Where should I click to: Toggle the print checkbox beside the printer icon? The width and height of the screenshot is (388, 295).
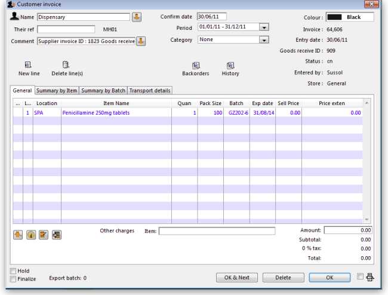coord(359,276)
